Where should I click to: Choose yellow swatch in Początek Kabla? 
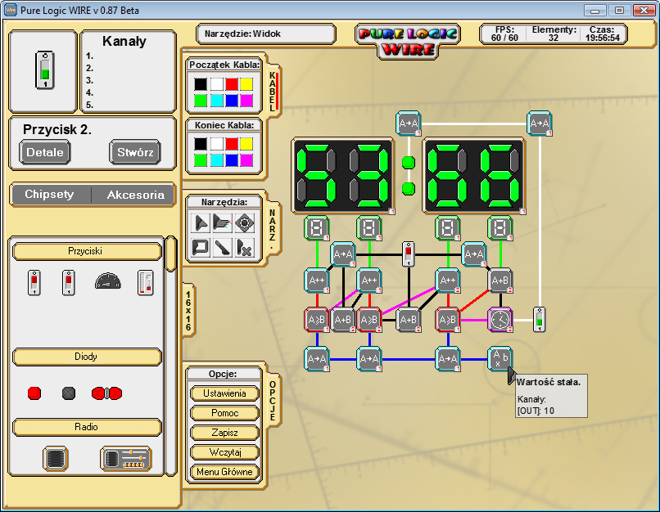tap(246, 83)
